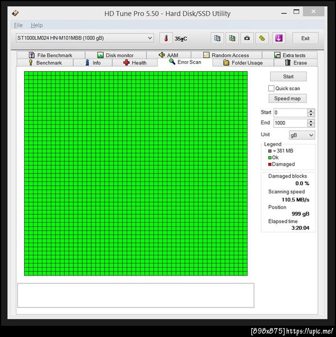
Task: Click the Exit button
Action: coord(305,39)
